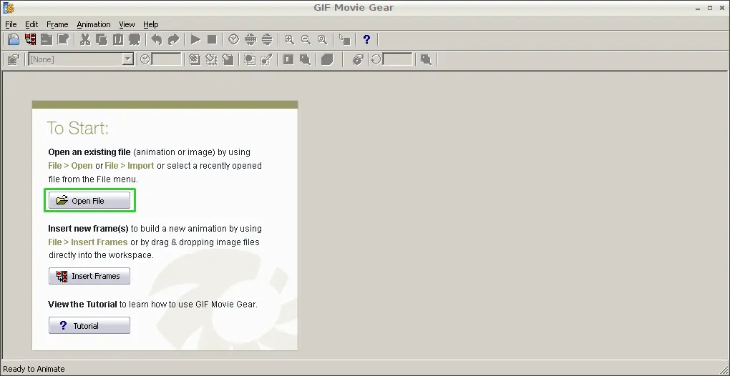The height and width of the screenshot is (376, 730).
Task: Click the pointer selection tool icon
Action: (344, 39)
